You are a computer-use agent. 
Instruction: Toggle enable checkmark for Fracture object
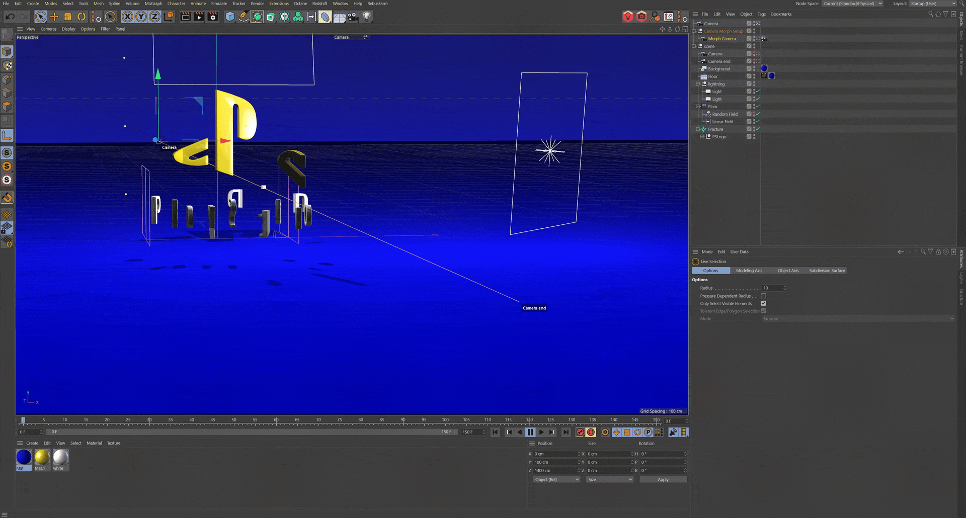(x=758, y=129)
